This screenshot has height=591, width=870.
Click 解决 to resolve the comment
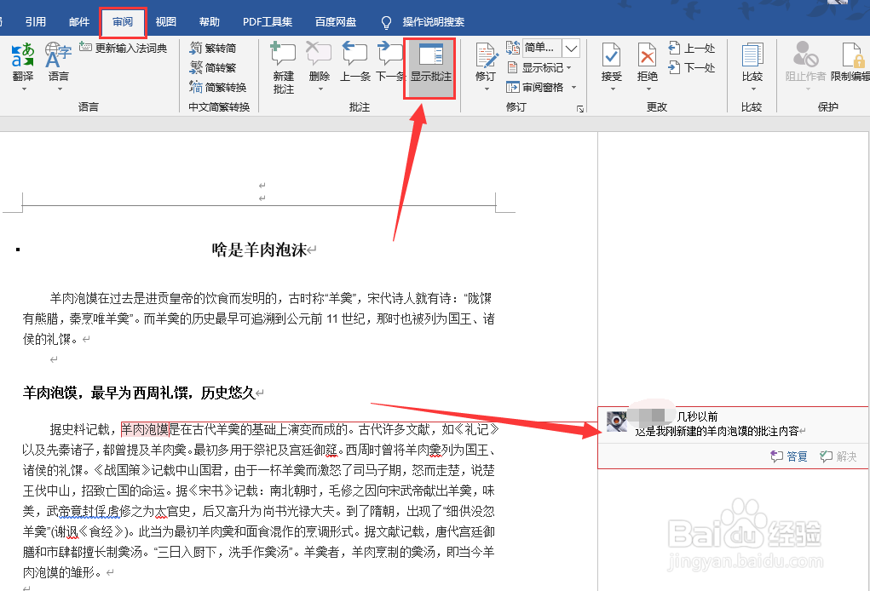click(x=838, y=456)
